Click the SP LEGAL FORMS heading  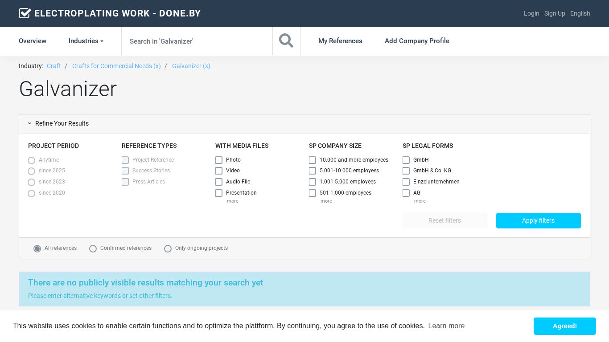[x=428, y=146]
